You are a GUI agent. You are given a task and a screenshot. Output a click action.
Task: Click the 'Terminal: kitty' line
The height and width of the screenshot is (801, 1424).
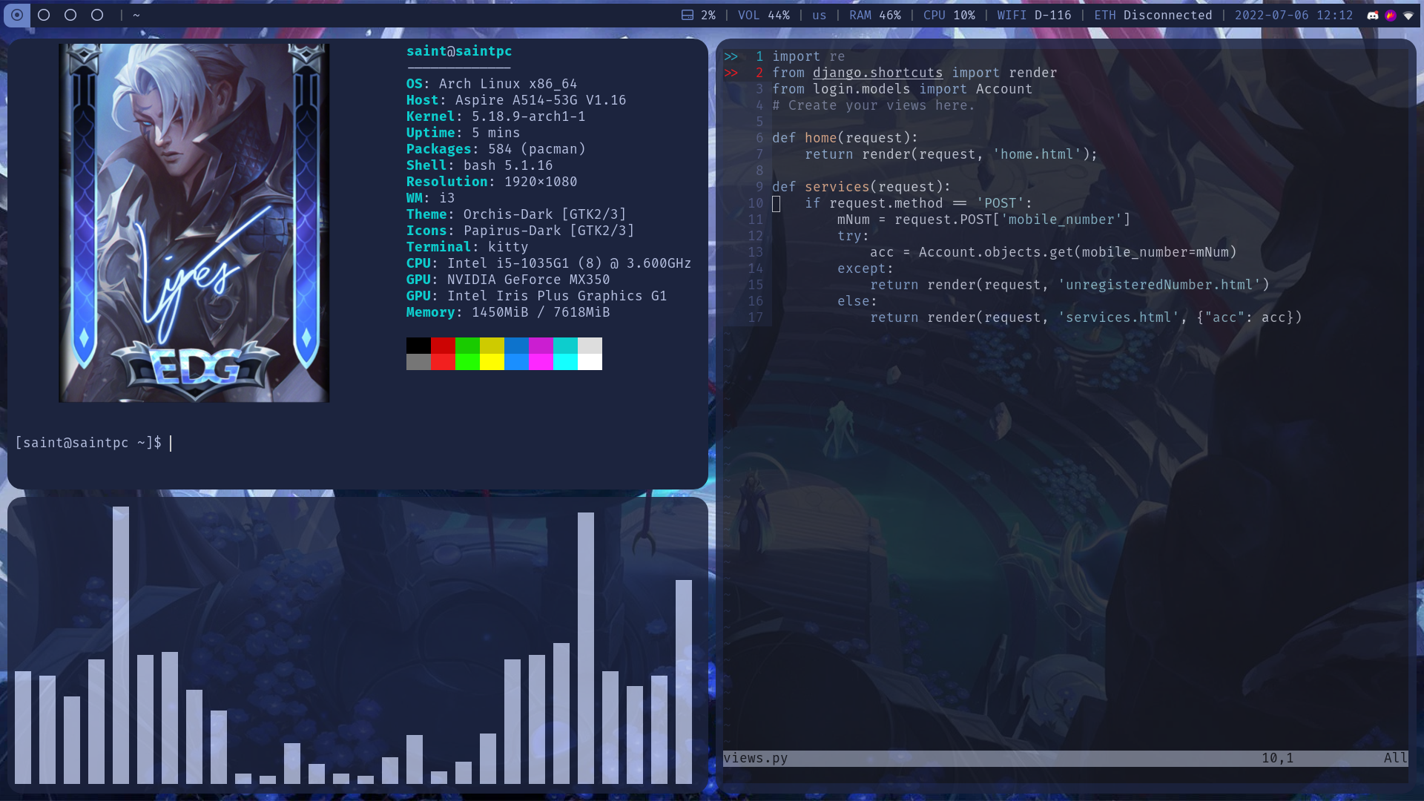(467, 247)
